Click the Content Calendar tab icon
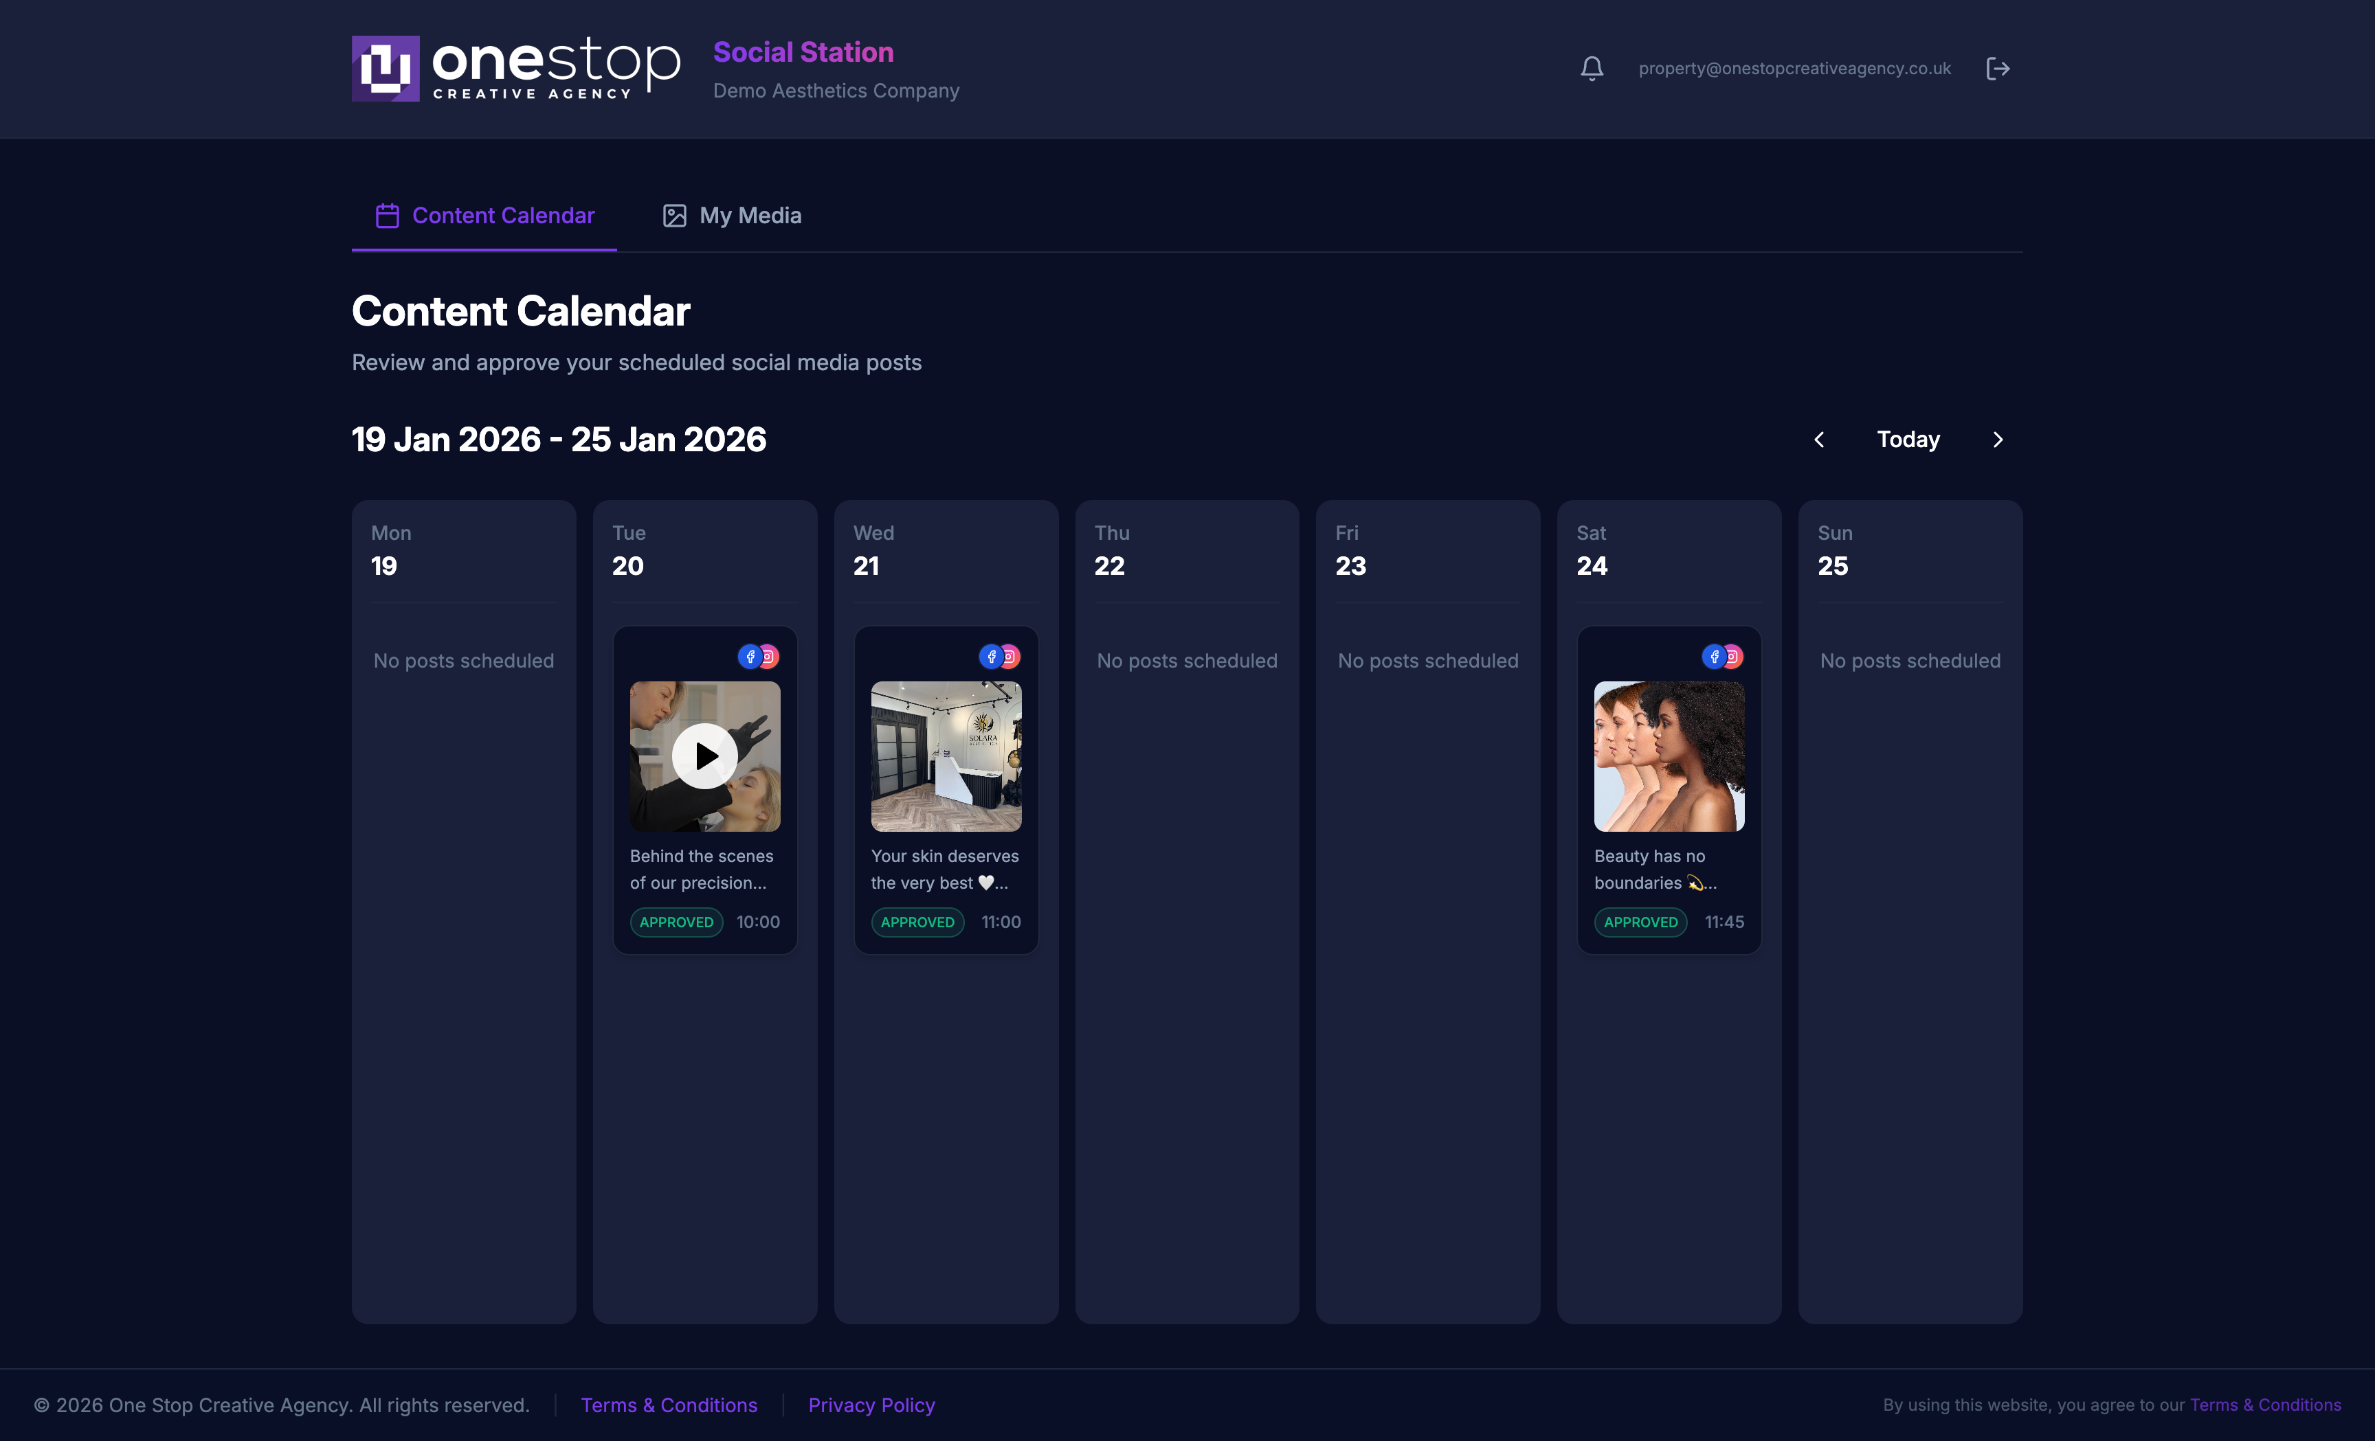 pyautogui.click(x=388, y=215)
